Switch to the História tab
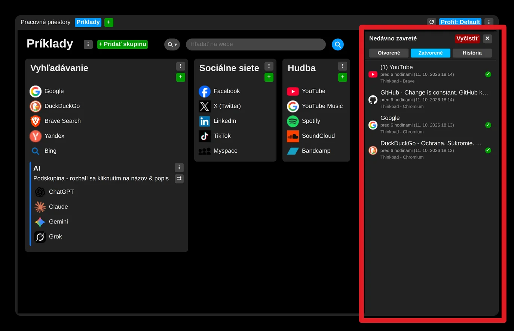Image resolution: width=514 pixels, height=331 pixels. [x=472, y=53]
